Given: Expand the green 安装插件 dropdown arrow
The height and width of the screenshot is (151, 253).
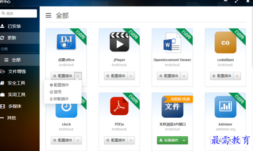Looking at the screenshot, I should [x=184, y=140].
